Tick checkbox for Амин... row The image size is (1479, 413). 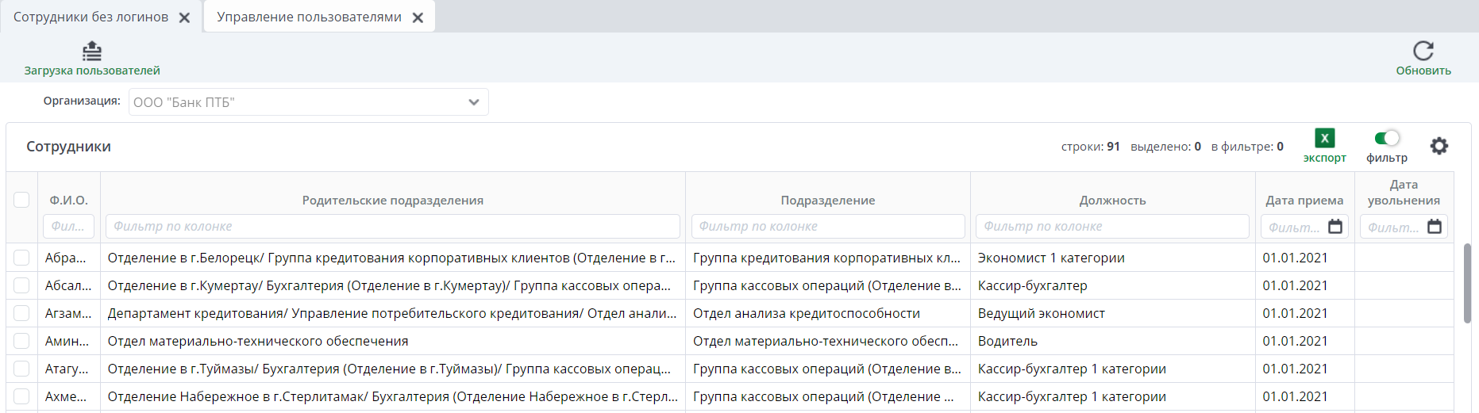point(21,341)
